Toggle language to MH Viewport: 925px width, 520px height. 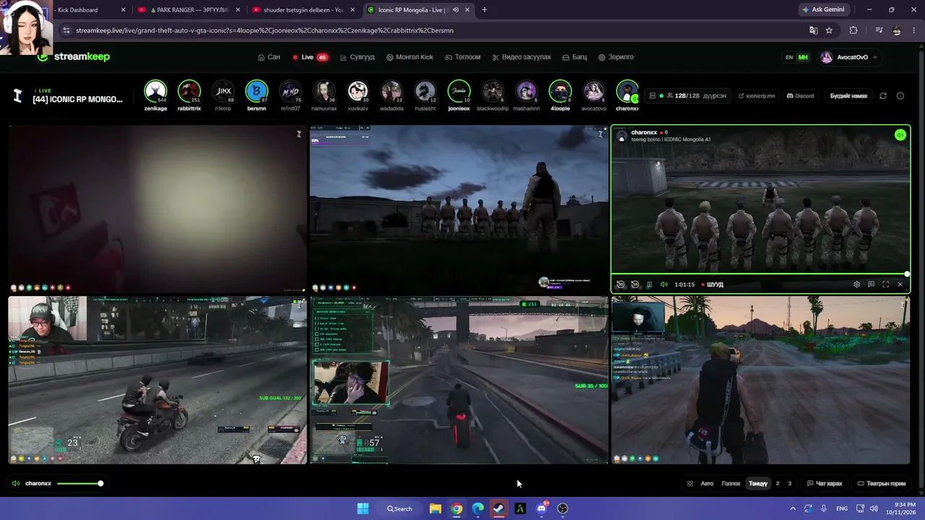(803, 57)
